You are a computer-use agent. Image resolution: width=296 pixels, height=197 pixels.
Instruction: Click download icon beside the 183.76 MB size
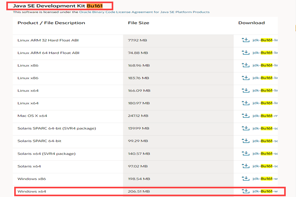(x=245, y=78)
